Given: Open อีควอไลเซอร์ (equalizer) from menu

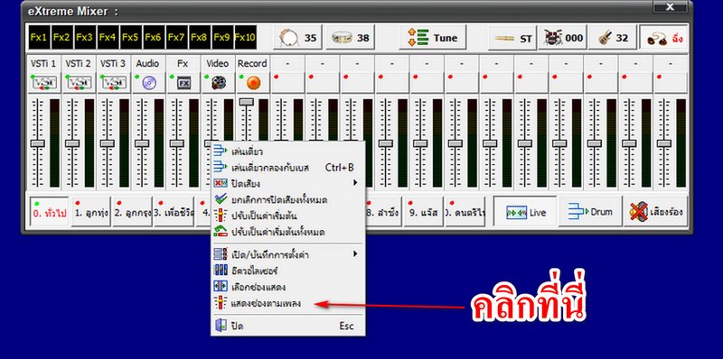Looking at the screenshot, I should [287, 271].
